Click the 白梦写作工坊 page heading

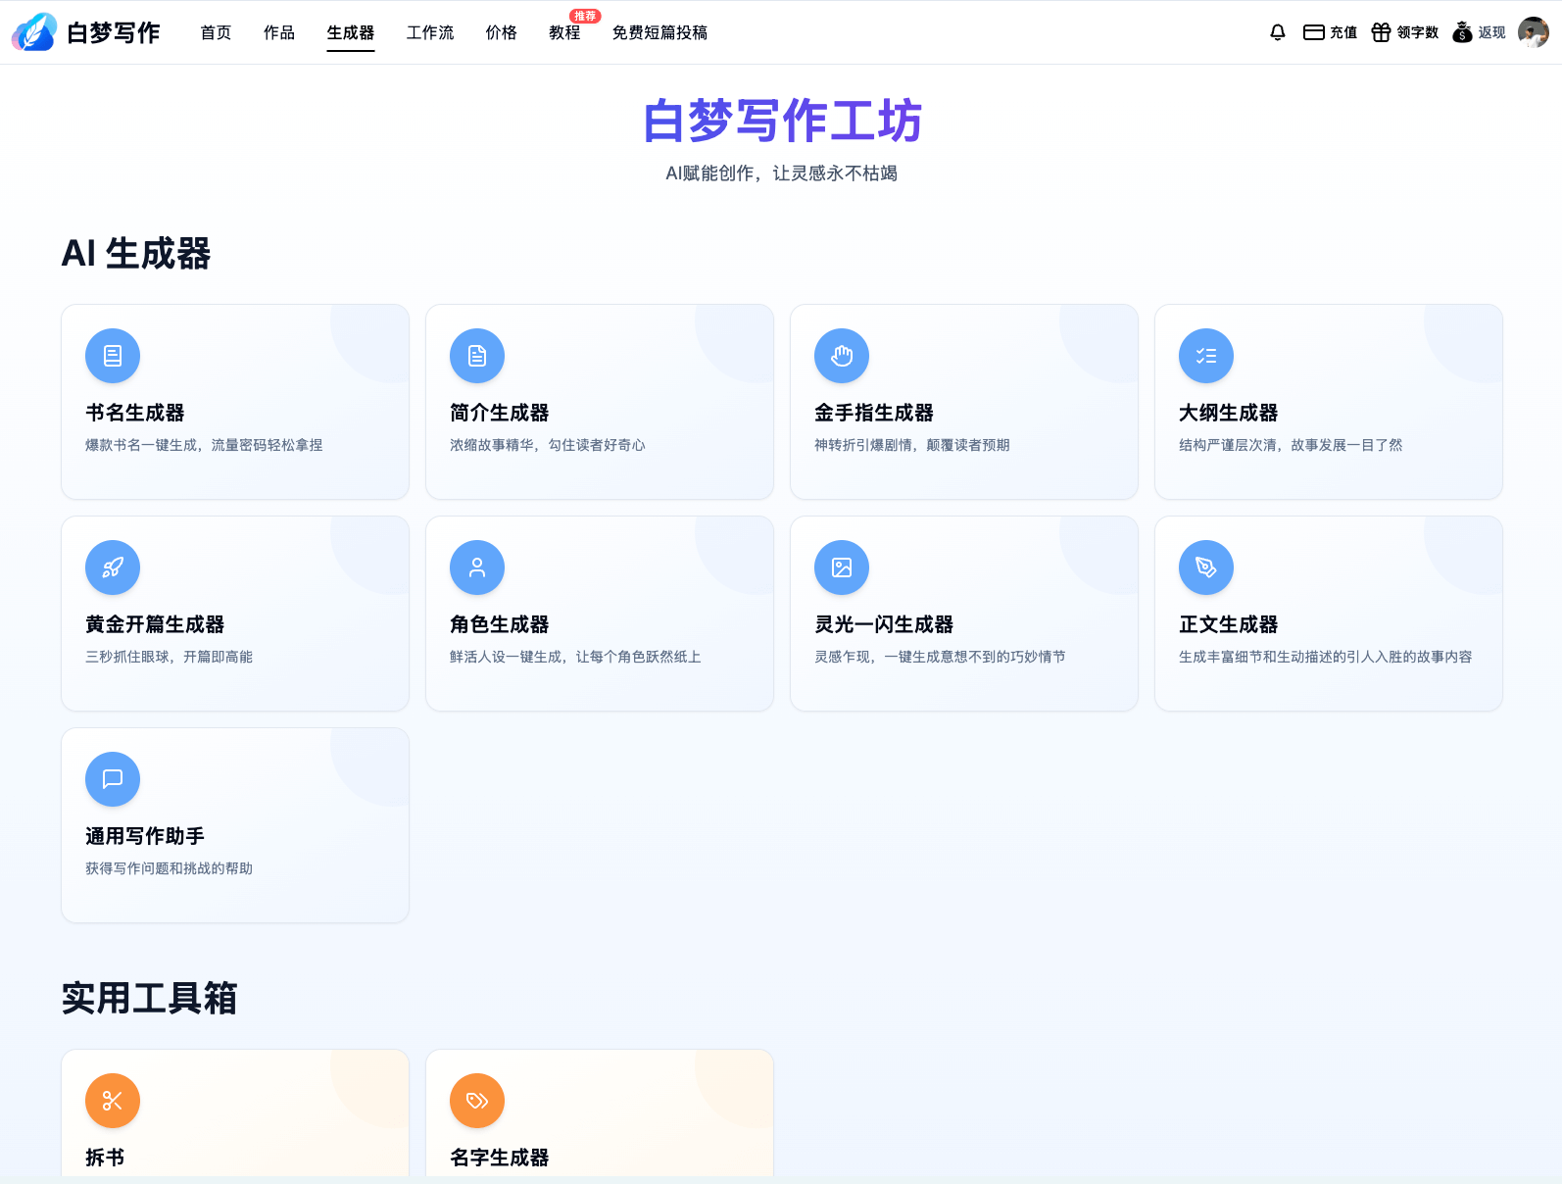point(782,121)
